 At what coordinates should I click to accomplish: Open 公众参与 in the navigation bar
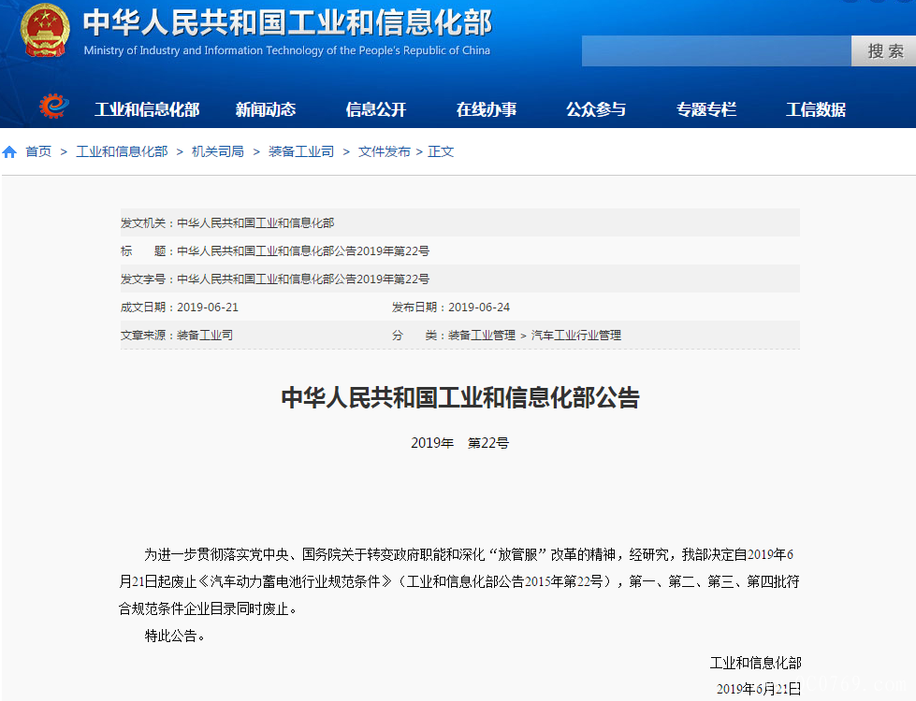596,109
